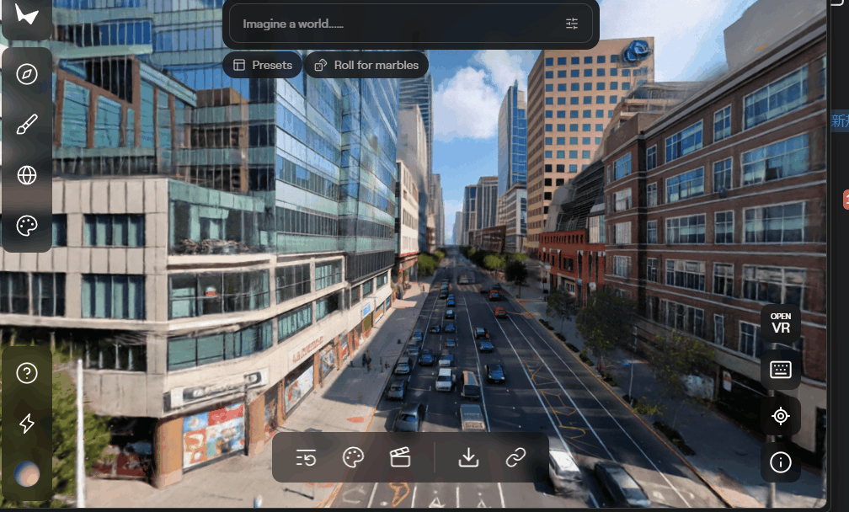Open the user profile avatar
Image resolution: width=849 pixels, height=512 pixels.
click(27, 474)
